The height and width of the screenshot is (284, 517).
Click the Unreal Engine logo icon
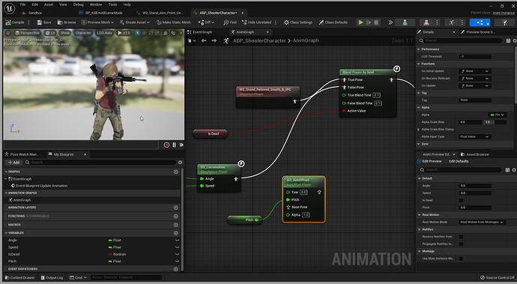coord(9,8)
